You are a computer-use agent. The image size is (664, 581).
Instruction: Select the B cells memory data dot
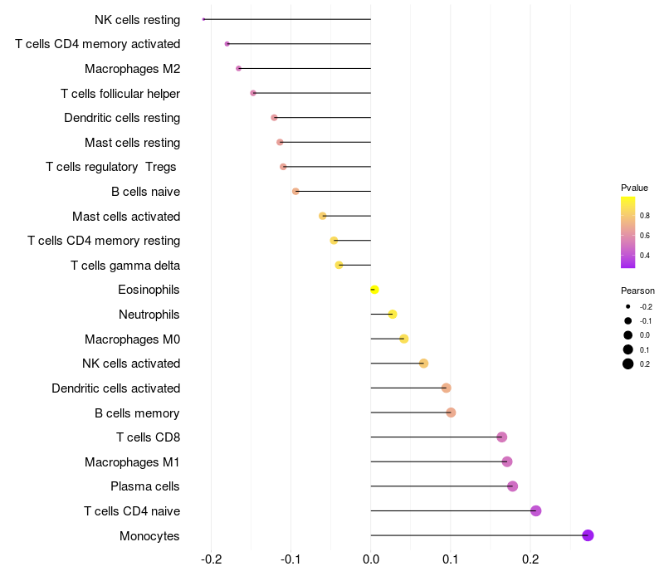tap(451, 413)
